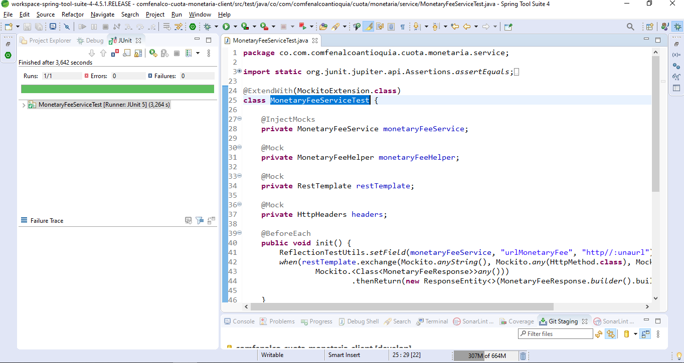This screenshot has width=684, height=363.
Task: Run the garbage collector trash icon
Action: [523, 356]
